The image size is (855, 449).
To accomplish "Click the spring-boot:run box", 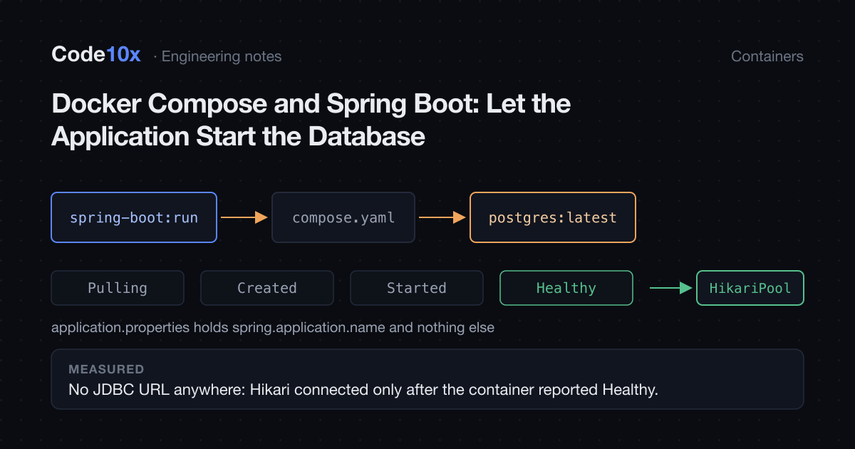I will pyautogui.click(x=134, y=217).
